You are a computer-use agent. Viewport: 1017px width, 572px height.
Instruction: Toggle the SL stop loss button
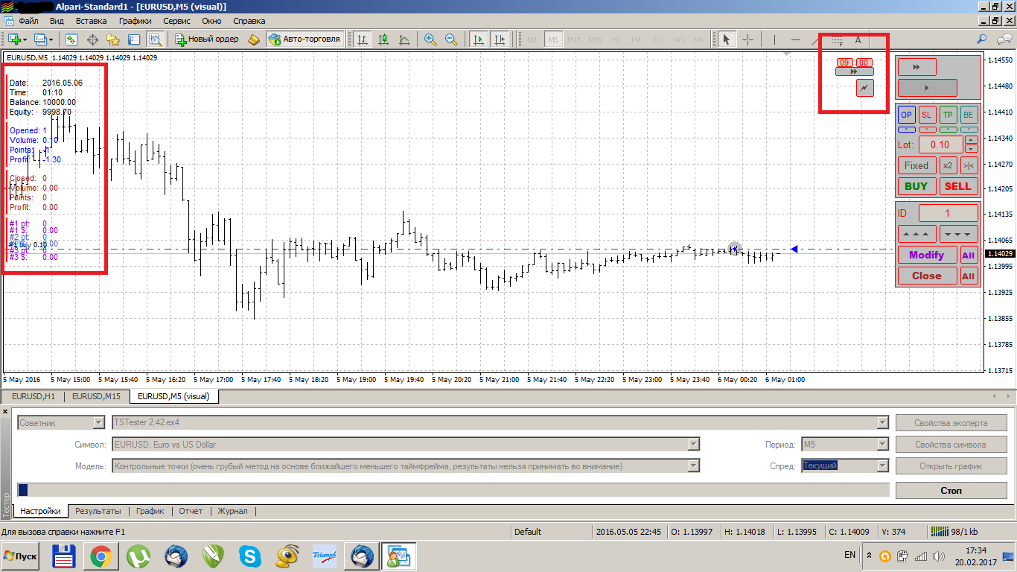(x=927, y=115)
